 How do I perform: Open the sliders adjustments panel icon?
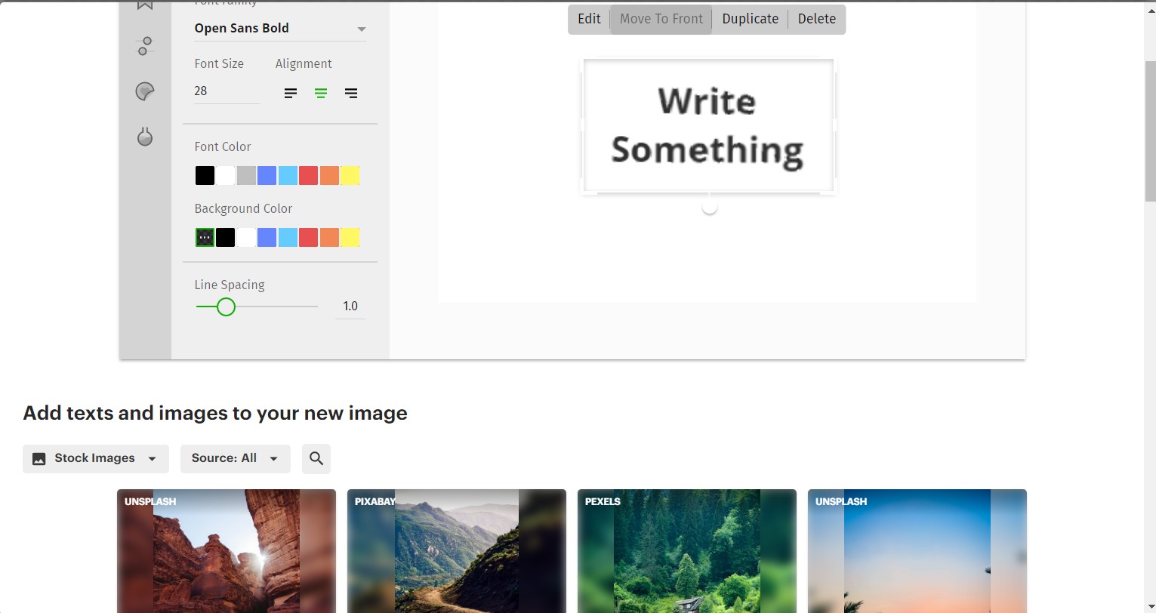[144, 46]
